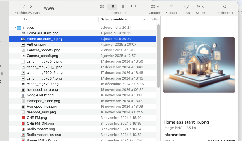Switch to column view
The height and width of the screenshot is (141, 242).
[x=123, y=6]
